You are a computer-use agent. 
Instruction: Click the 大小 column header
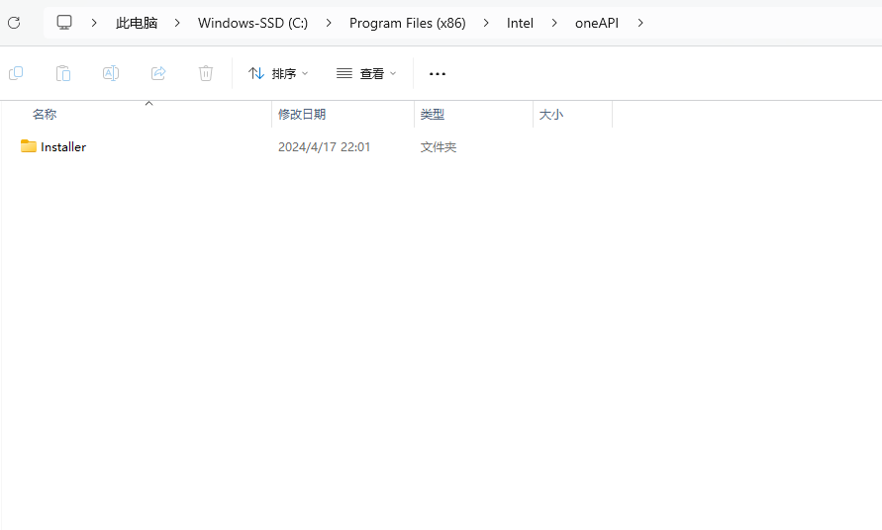coord(551,115)
